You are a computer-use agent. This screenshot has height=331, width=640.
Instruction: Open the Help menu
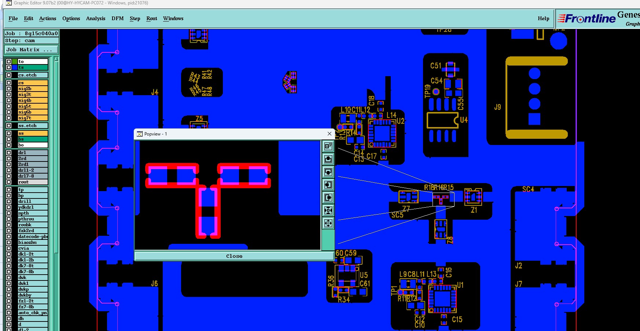544,18
